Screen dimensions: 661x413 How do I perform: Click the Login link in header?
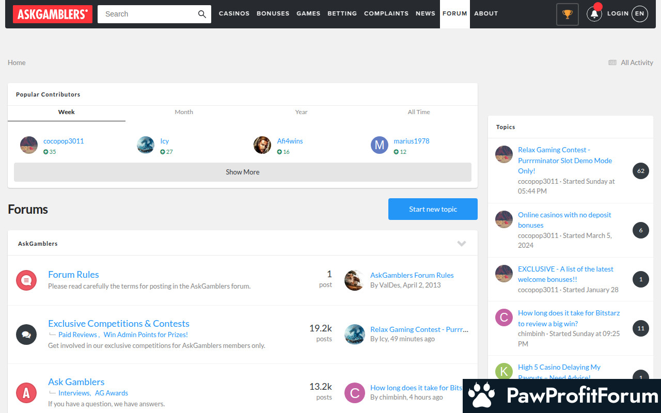(x=618, y=14)
